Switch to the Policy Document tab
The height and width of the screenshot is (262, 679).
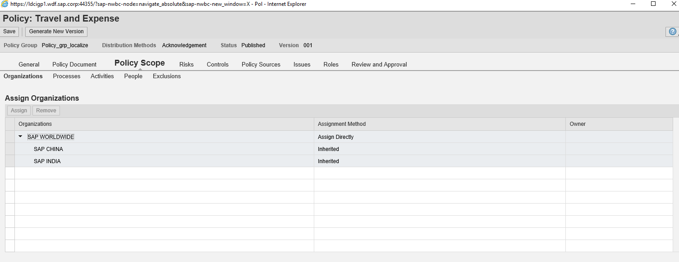tap(74, 64)
